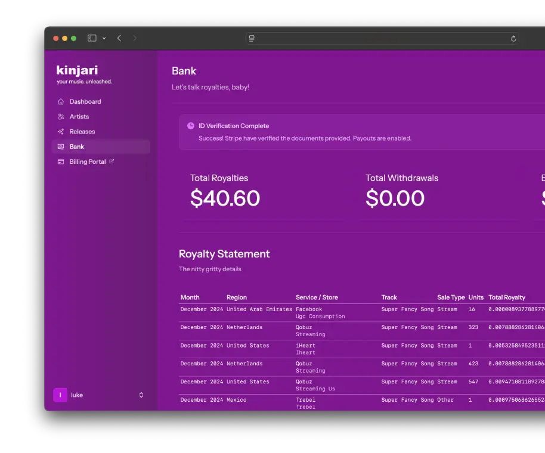Expand the luke account switcher chevrons

141,395
